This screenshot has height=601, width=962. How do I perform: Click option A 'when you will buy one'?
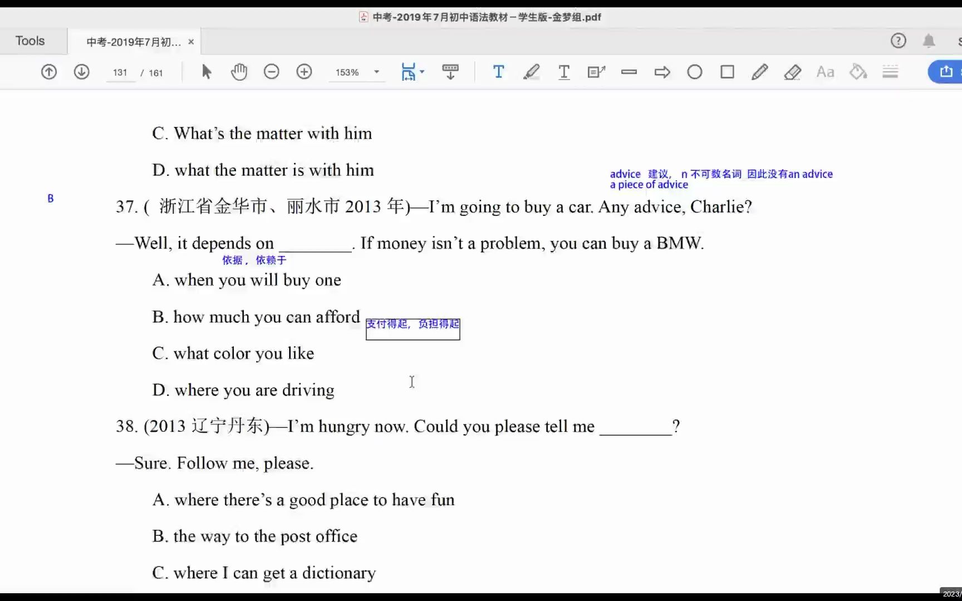tap(247, 280)
